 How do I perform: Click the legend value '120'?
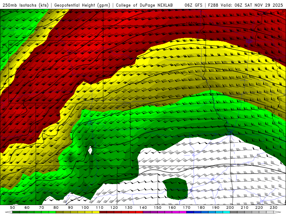(114, 208)
